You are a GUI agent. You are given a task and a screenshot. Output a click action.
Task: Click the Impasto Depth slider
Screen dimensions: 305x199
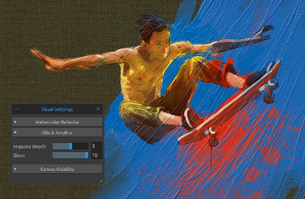70,146
